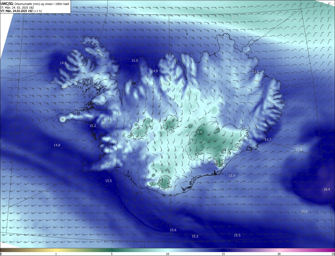Screen dimensions: 335x256
Task: Click the 13.5 value on the map
Action: (255, 72)
